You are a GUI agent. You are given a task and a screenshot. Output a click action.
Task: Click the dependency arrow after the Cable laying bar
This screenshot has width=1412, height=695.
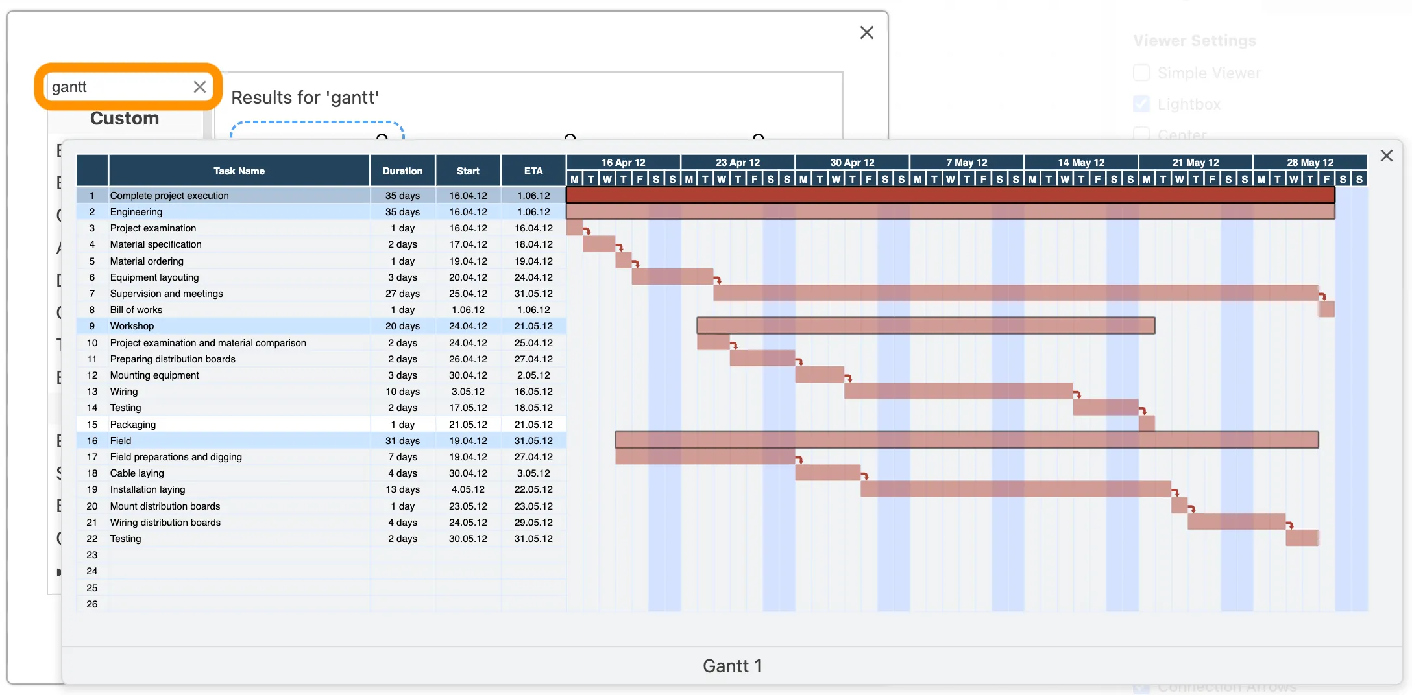tap(865, 475)
